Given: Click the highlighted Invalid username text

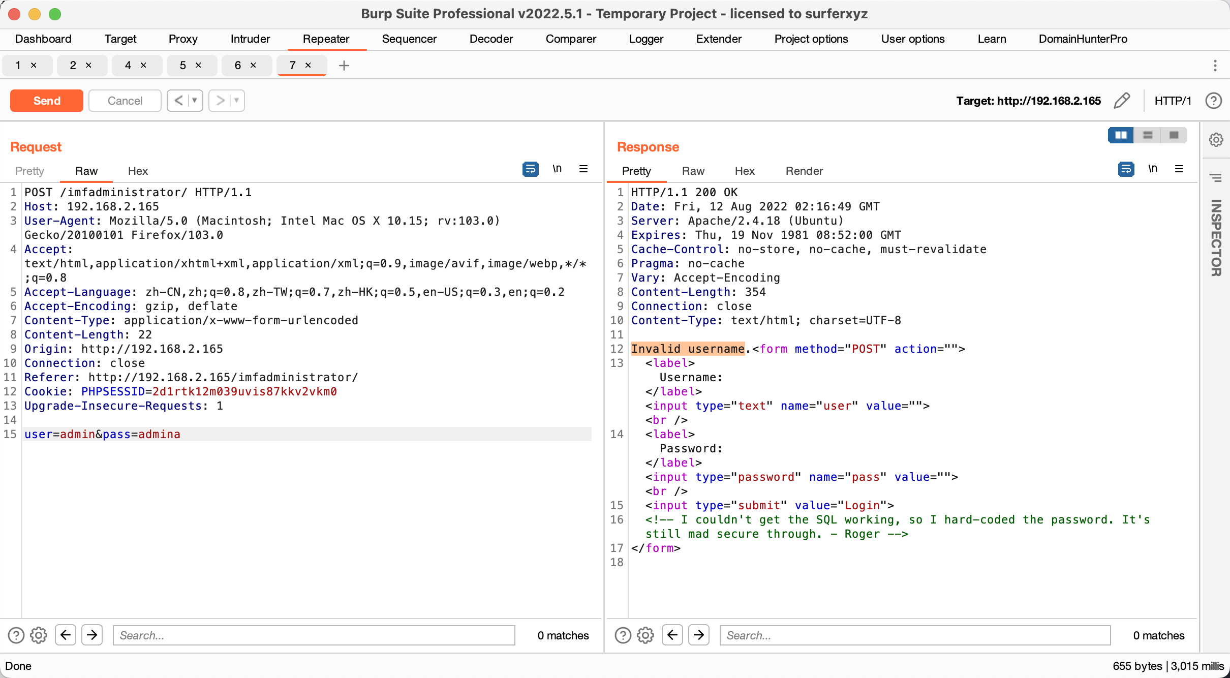Looking at the screenshot, I should (x=688, y=349).
